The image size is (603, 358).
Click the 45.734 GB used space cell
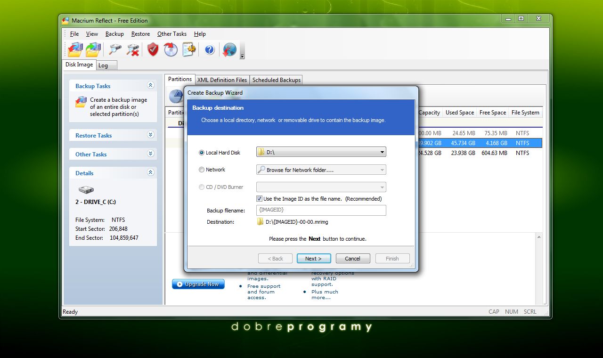pos(463,143)
